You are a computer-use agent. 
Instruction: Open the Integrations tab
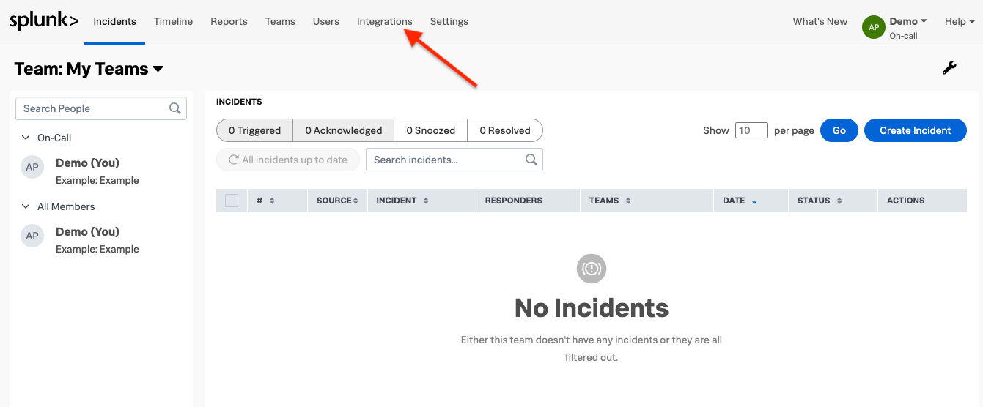point(384,21)
